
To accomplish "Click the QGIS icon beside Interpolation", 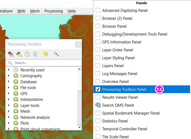I will tap(16, 100).
